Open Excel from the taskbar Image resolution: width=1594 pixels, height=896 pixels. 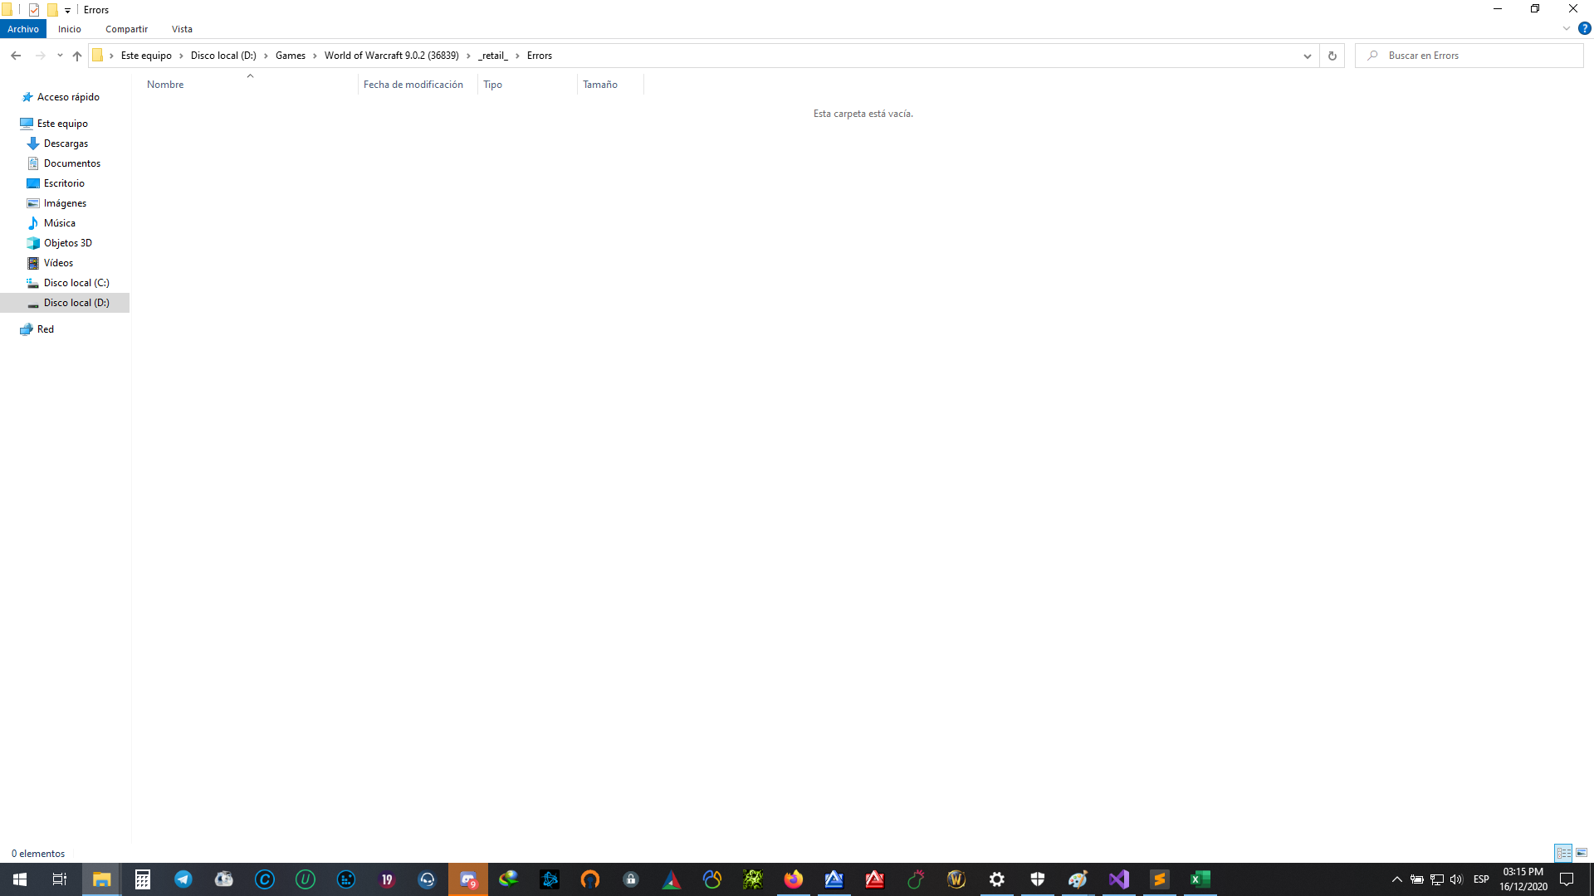1200,879
